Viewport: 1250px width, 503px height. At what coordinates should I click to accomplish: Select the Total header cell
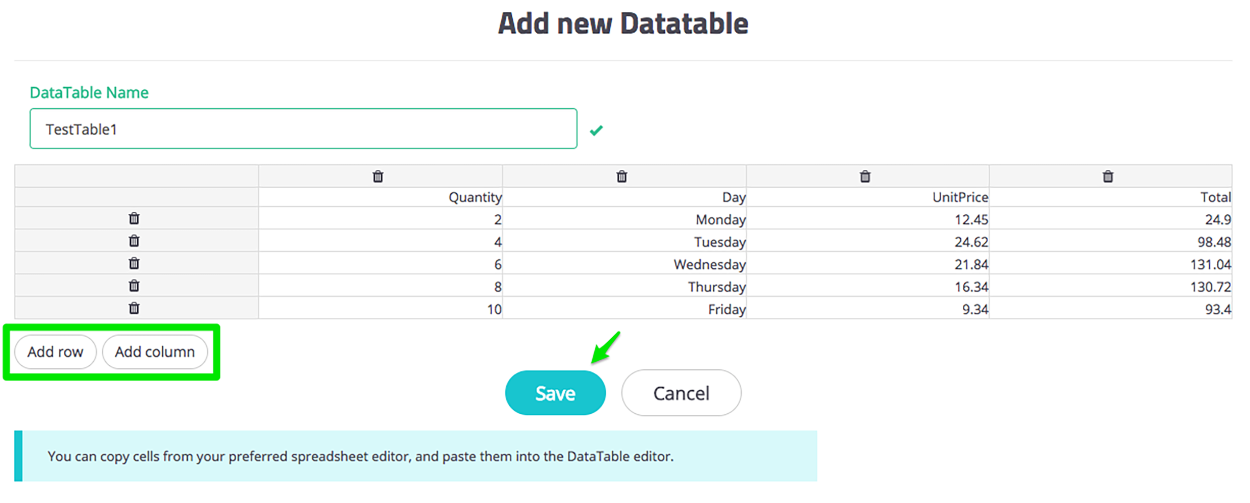(x=1110, y=197)
